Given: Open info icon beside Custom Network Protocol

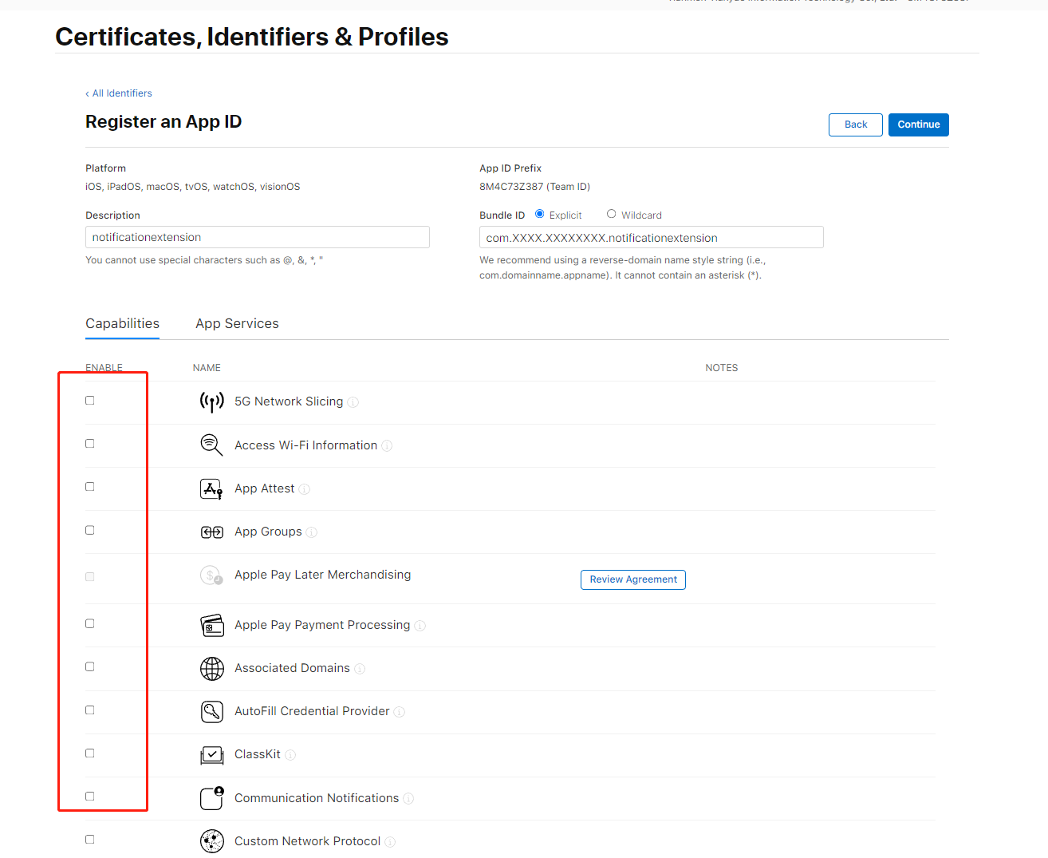Looking at the screenshot, I should pyautogui.click(x=390, y=842).
